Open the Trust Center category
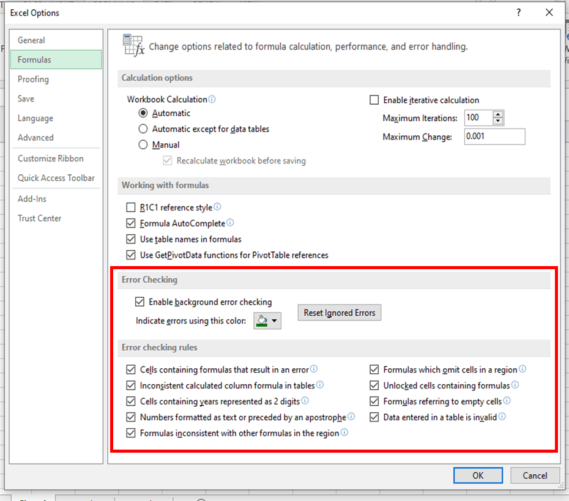This screenshot has height=501, width=569. pos(56,218)
